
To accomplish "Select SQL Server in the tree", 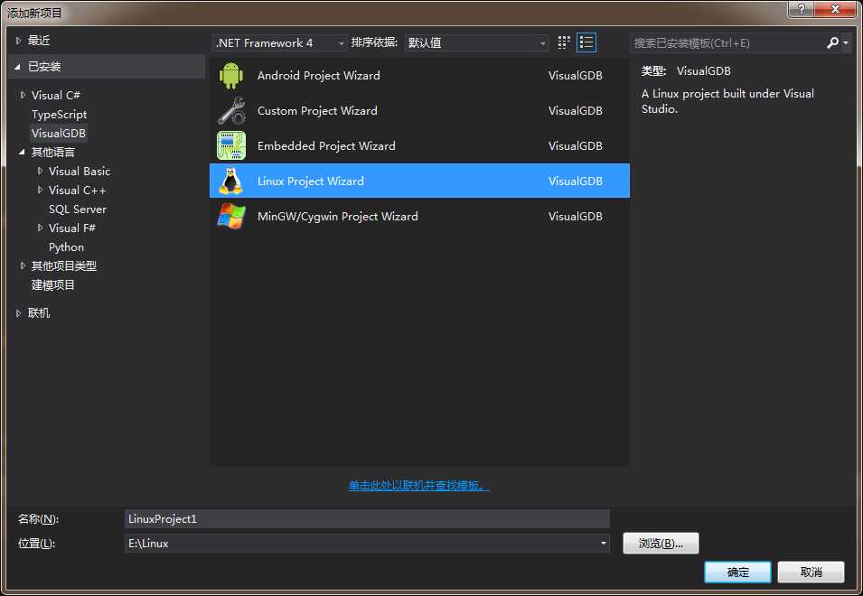I will point(78,209).
